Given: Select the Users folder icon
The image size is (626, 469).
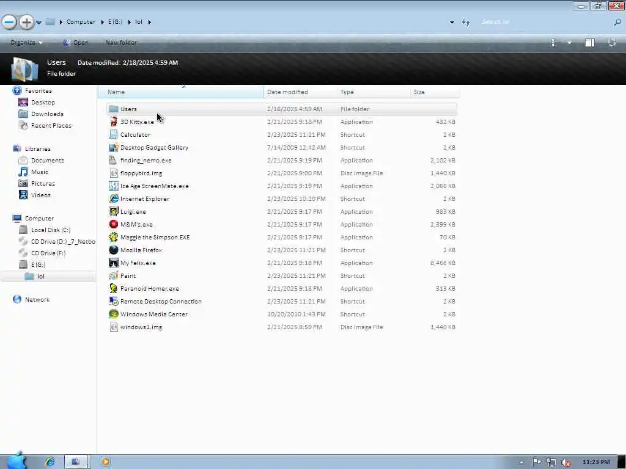Looking at the screenshot, I should click(114, 109).
